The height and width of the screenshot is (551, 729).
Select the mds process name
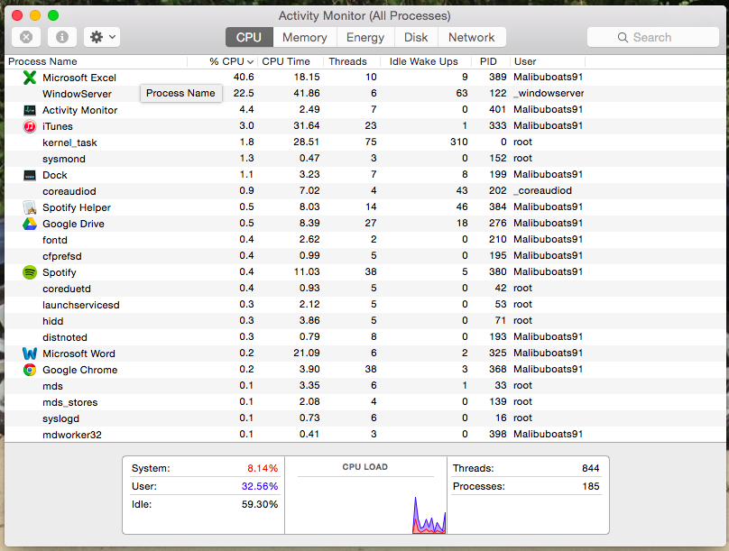coord(52,387)
